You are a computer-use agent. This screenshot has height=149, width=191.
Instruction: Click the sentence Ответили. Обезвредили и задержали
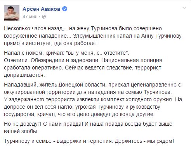click(52, 60)
